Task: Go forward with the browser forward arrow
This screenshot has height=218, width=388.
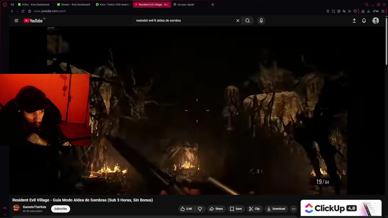Action: point(17,11)
